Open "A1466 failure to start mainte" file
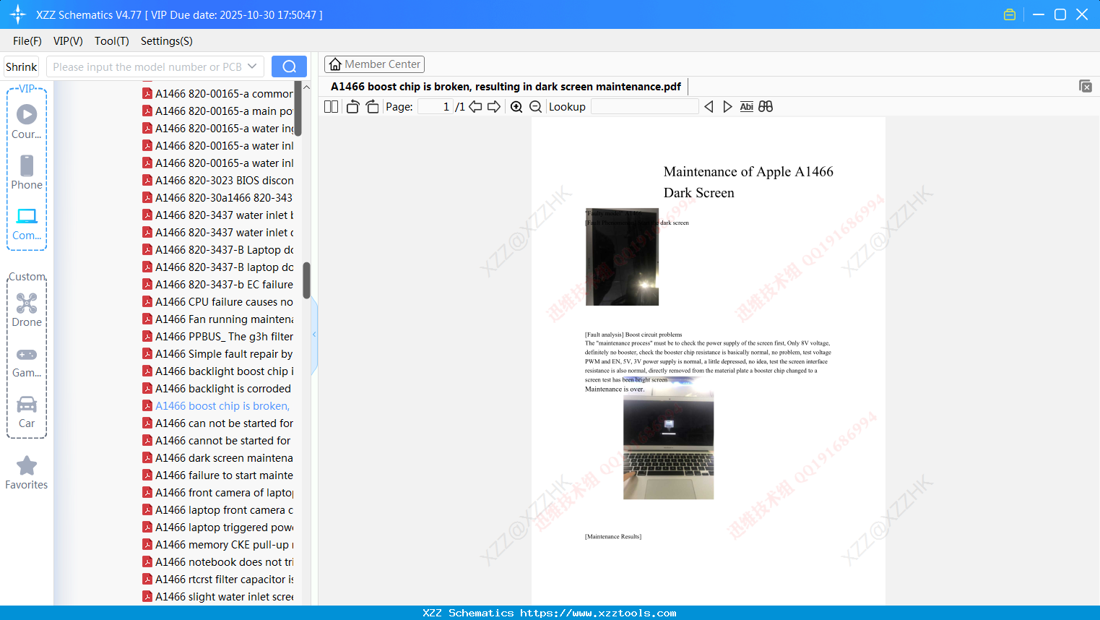Image resolution: width=1100 pixels, height=620 pixels. [x=217, y=475]
